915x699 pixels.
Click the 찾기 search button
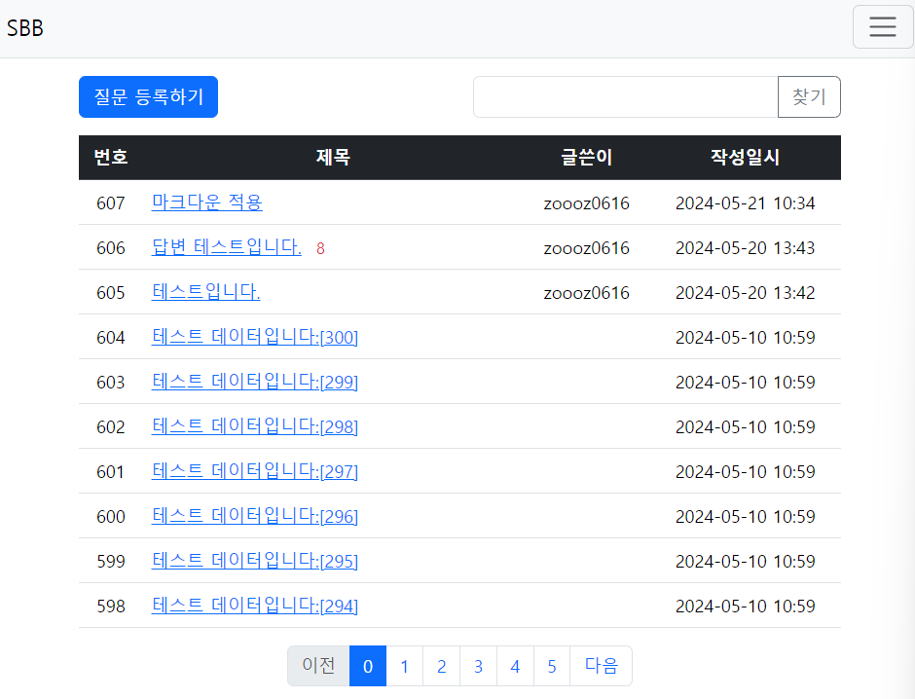(809, 96)
